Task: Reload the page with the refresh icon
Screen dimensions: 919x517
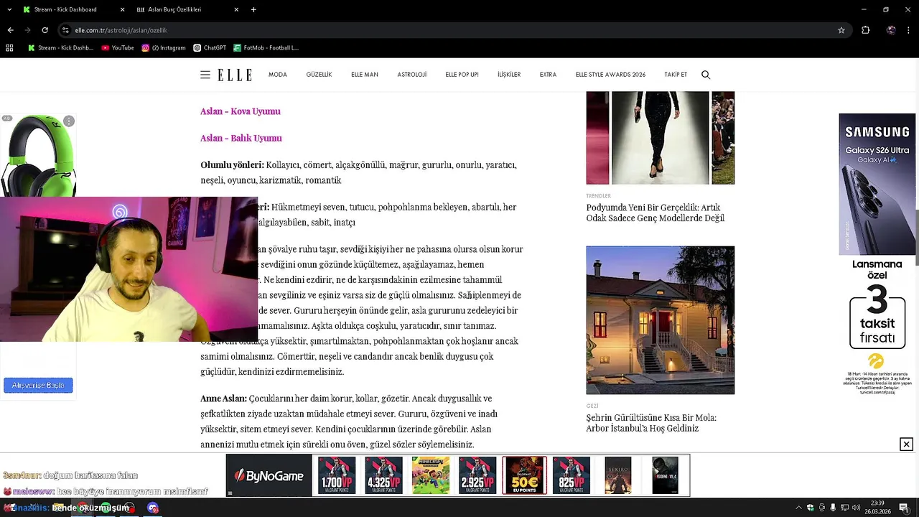Action: pyautogui.click(x=45, y=30)
